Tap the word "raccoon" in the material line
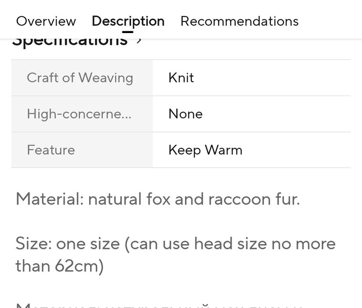The image size is (362, 308). (x=239, y=199)
